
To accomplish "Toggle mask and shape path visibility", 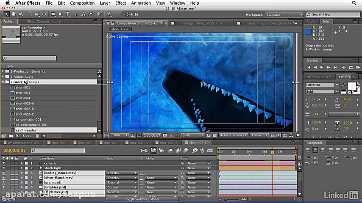I will coord(139,135).
